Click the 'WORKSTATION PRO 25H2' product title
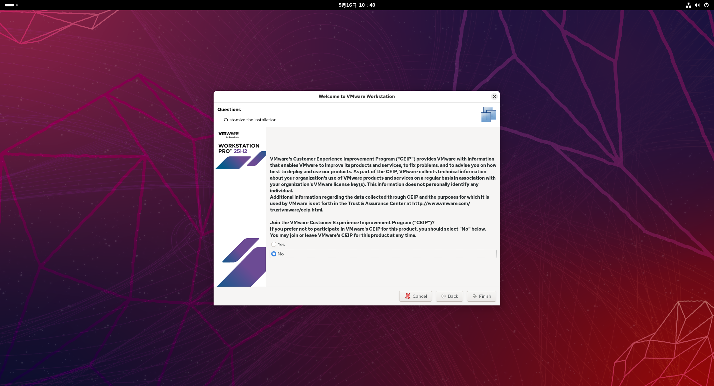 (239, 148)
